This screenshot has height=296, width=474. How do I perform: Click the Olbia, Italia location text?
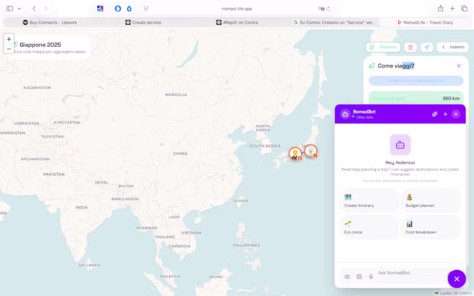point(364,117)
